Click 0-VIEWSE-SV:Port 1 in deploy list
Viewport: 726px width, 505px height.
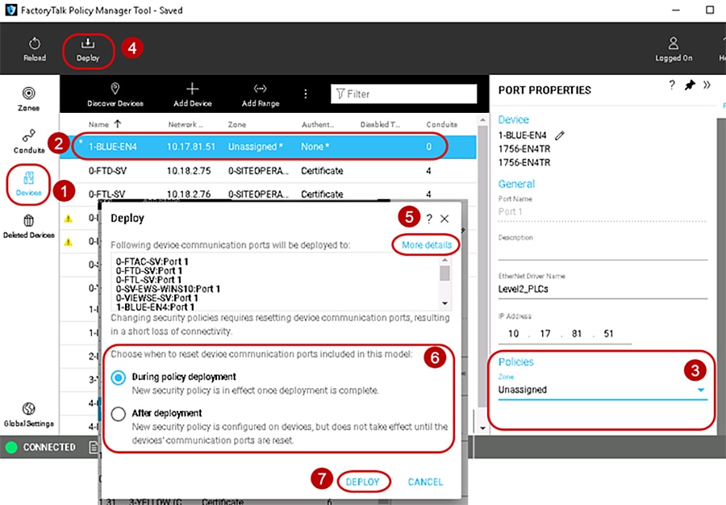[156, 298]
